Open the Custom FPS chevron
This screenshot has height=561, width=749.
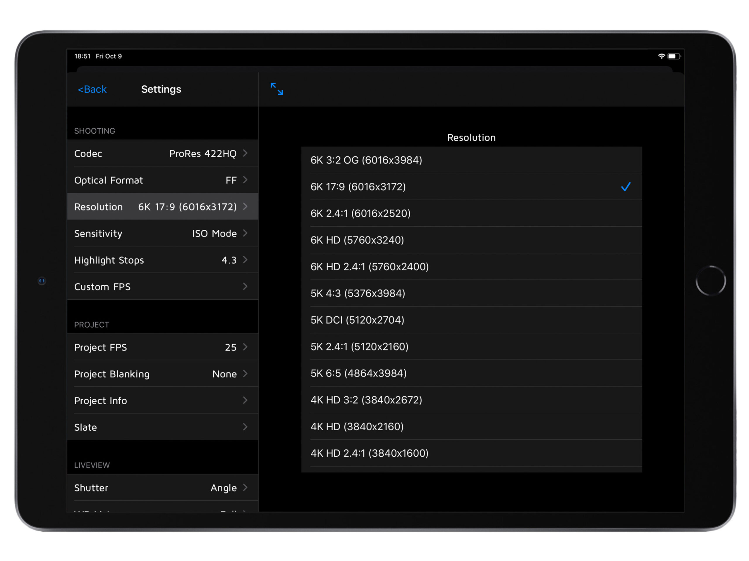coord(245,286)
